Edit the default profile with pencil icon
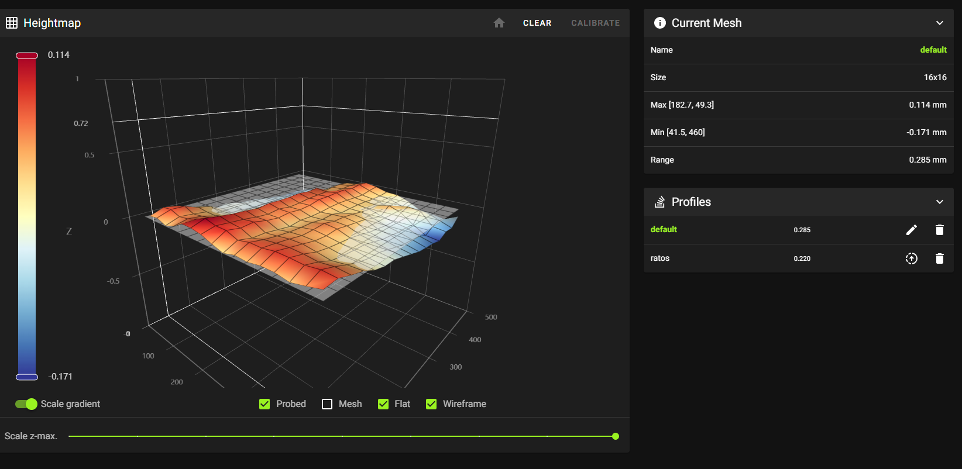 [x=911, y=230]
